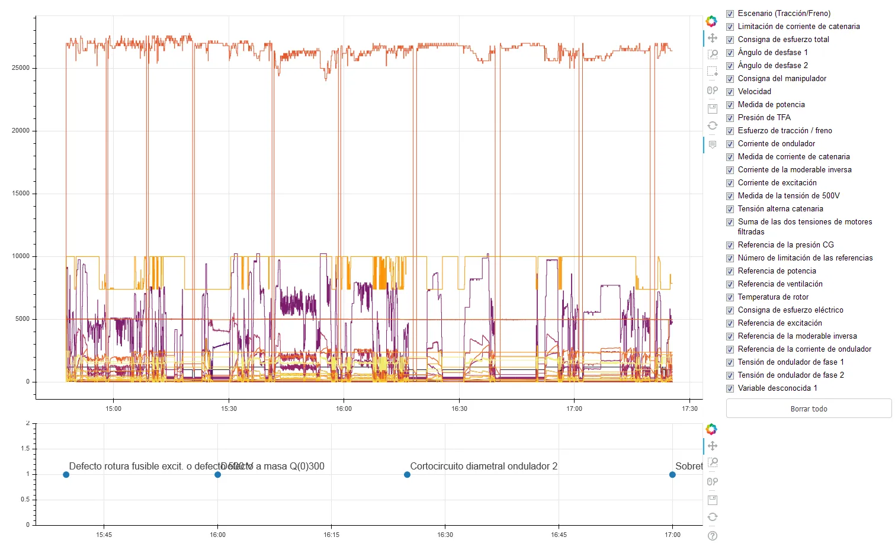
Task: Click the 16:45 x-axis tick on events plot
Action: click(x=559, y=535)
